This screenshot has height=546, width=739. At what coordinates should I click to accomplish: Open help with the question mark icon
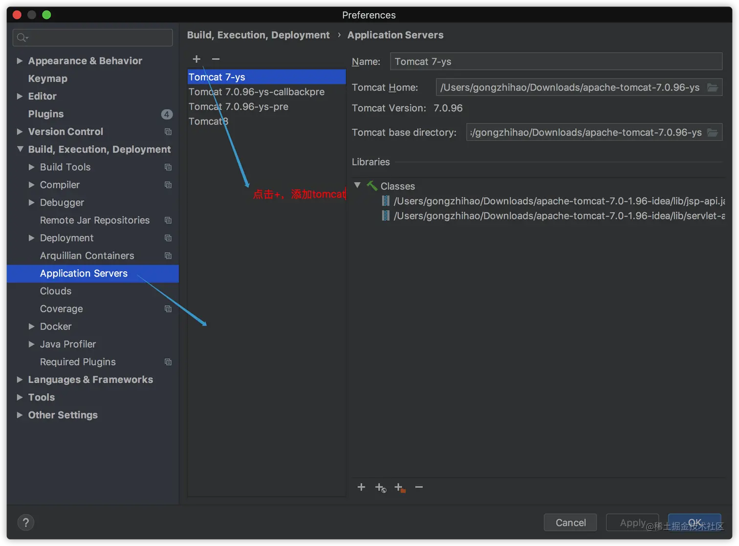pos(26,523)
